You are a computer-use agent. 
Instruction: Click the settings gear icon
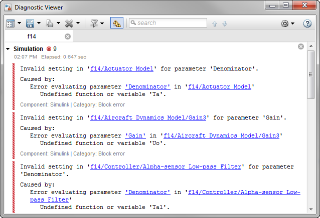tap(285, 23)
